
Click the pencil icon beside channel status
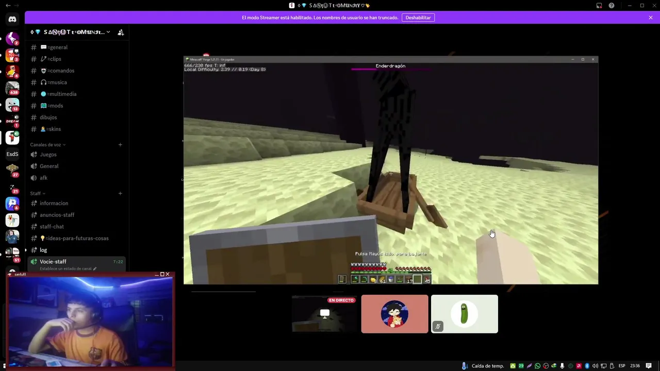pos(95,268)
